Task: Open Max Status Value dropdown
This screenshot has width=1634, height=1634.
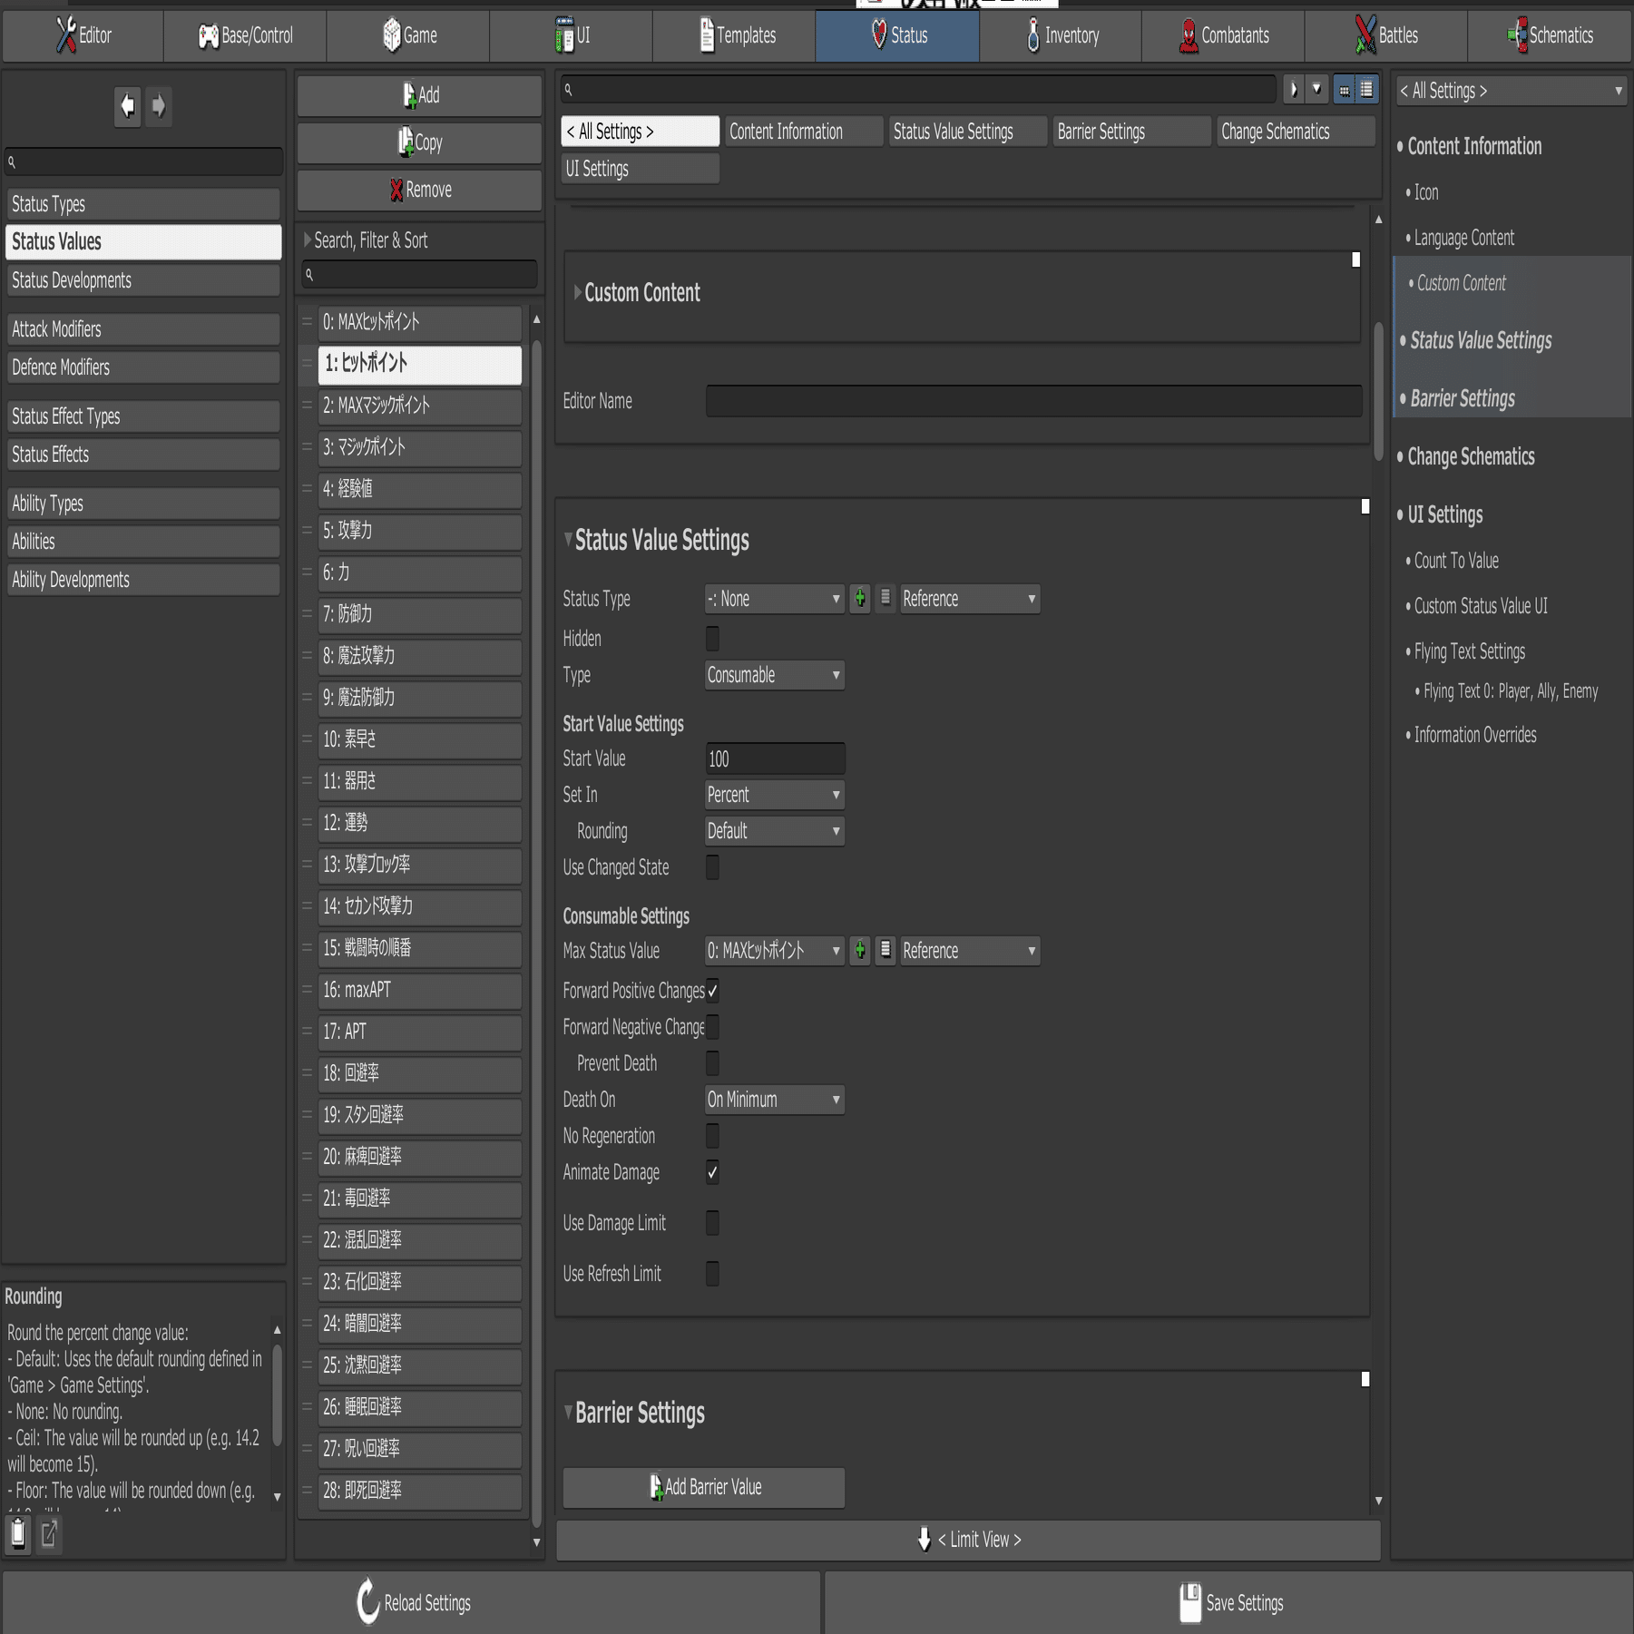Action: [x=775, y=951]
